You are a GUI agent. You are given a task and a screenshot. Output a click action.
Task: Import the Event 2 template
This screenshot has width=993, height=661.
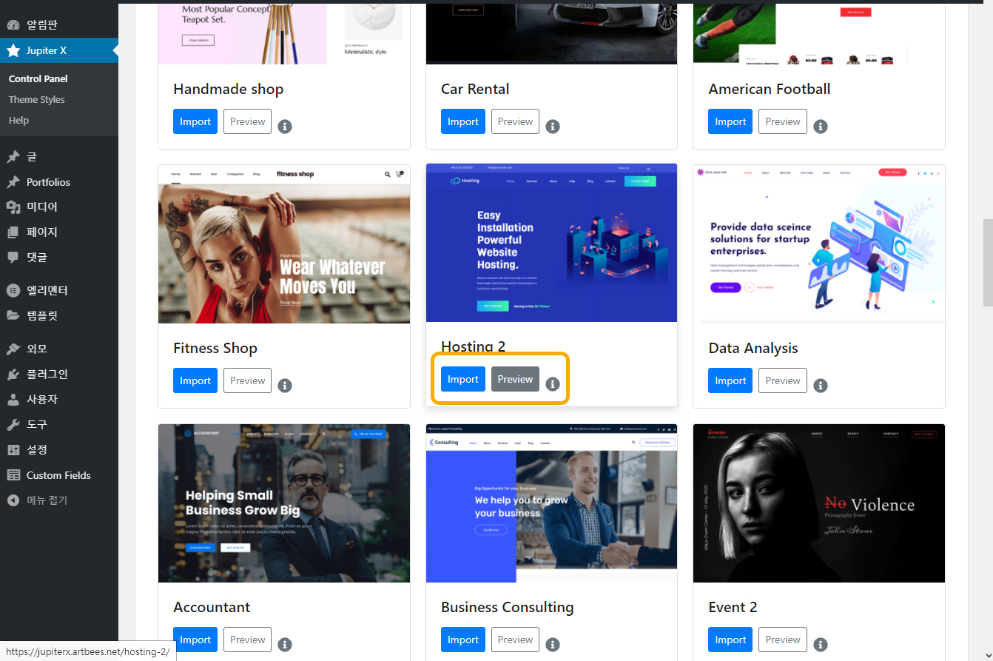730,640
